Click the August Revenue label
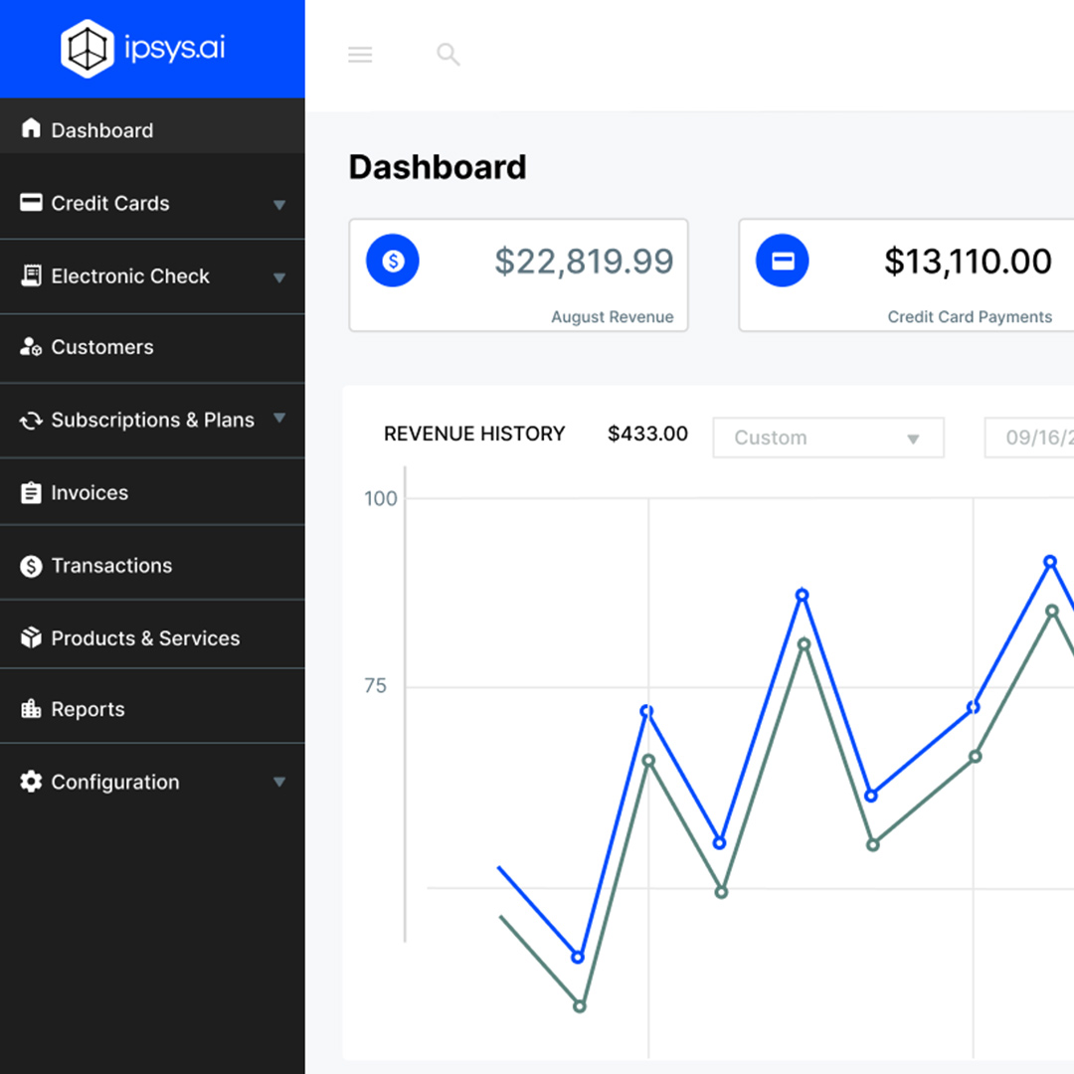Viewport: 1074px width, 1074px height. (613, 316)
